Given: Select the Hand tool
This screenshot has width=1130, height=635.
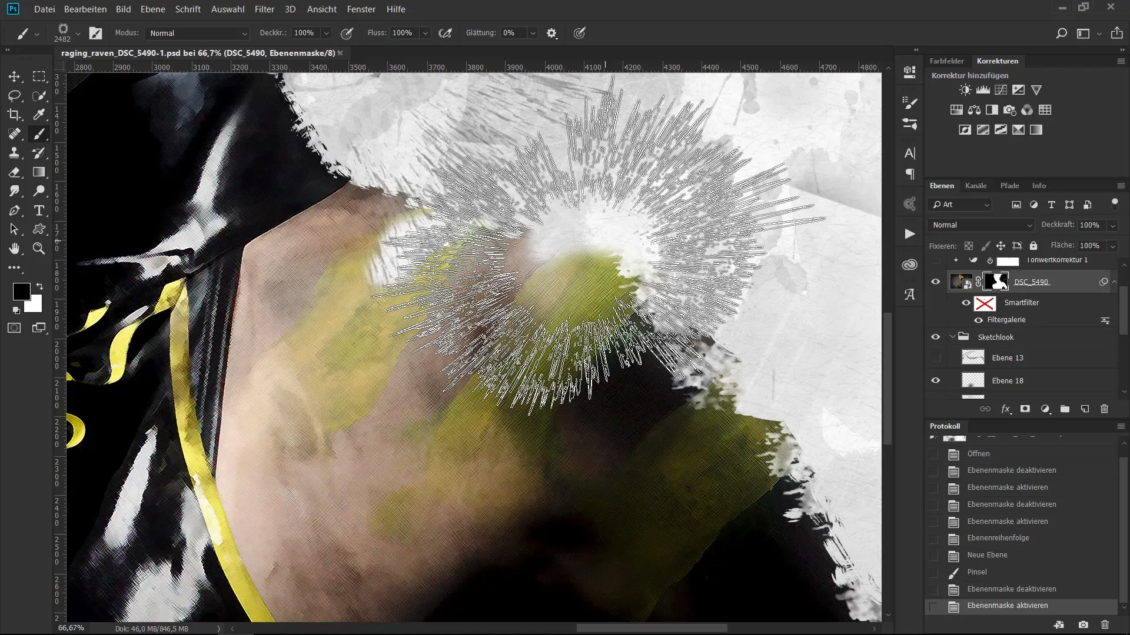Looking at the screenshot, I should coord(14,249).
